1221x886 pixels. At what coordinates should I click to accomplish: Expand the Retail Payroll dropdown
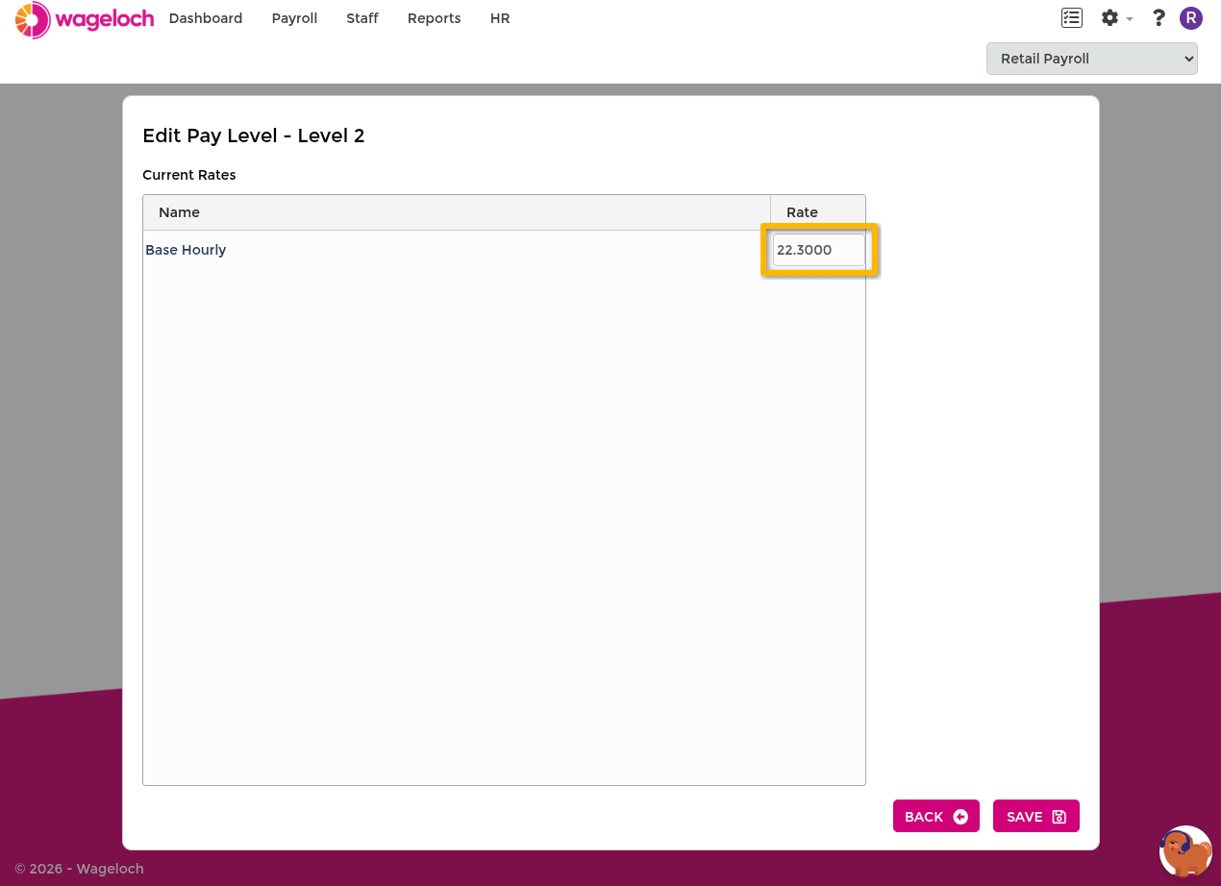1091,59
